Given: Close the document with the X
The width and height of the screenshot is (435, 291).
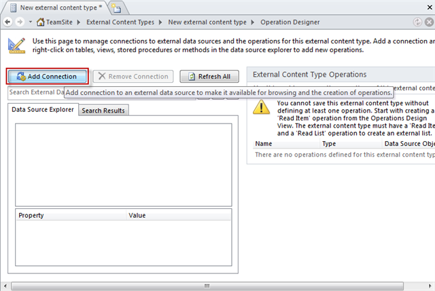Looking at the screenshot, I should [430, 7].
